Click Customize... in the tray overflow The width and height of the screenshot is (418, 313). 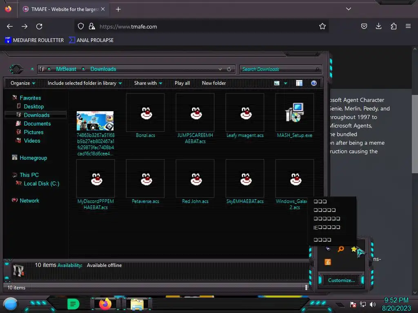341,280
